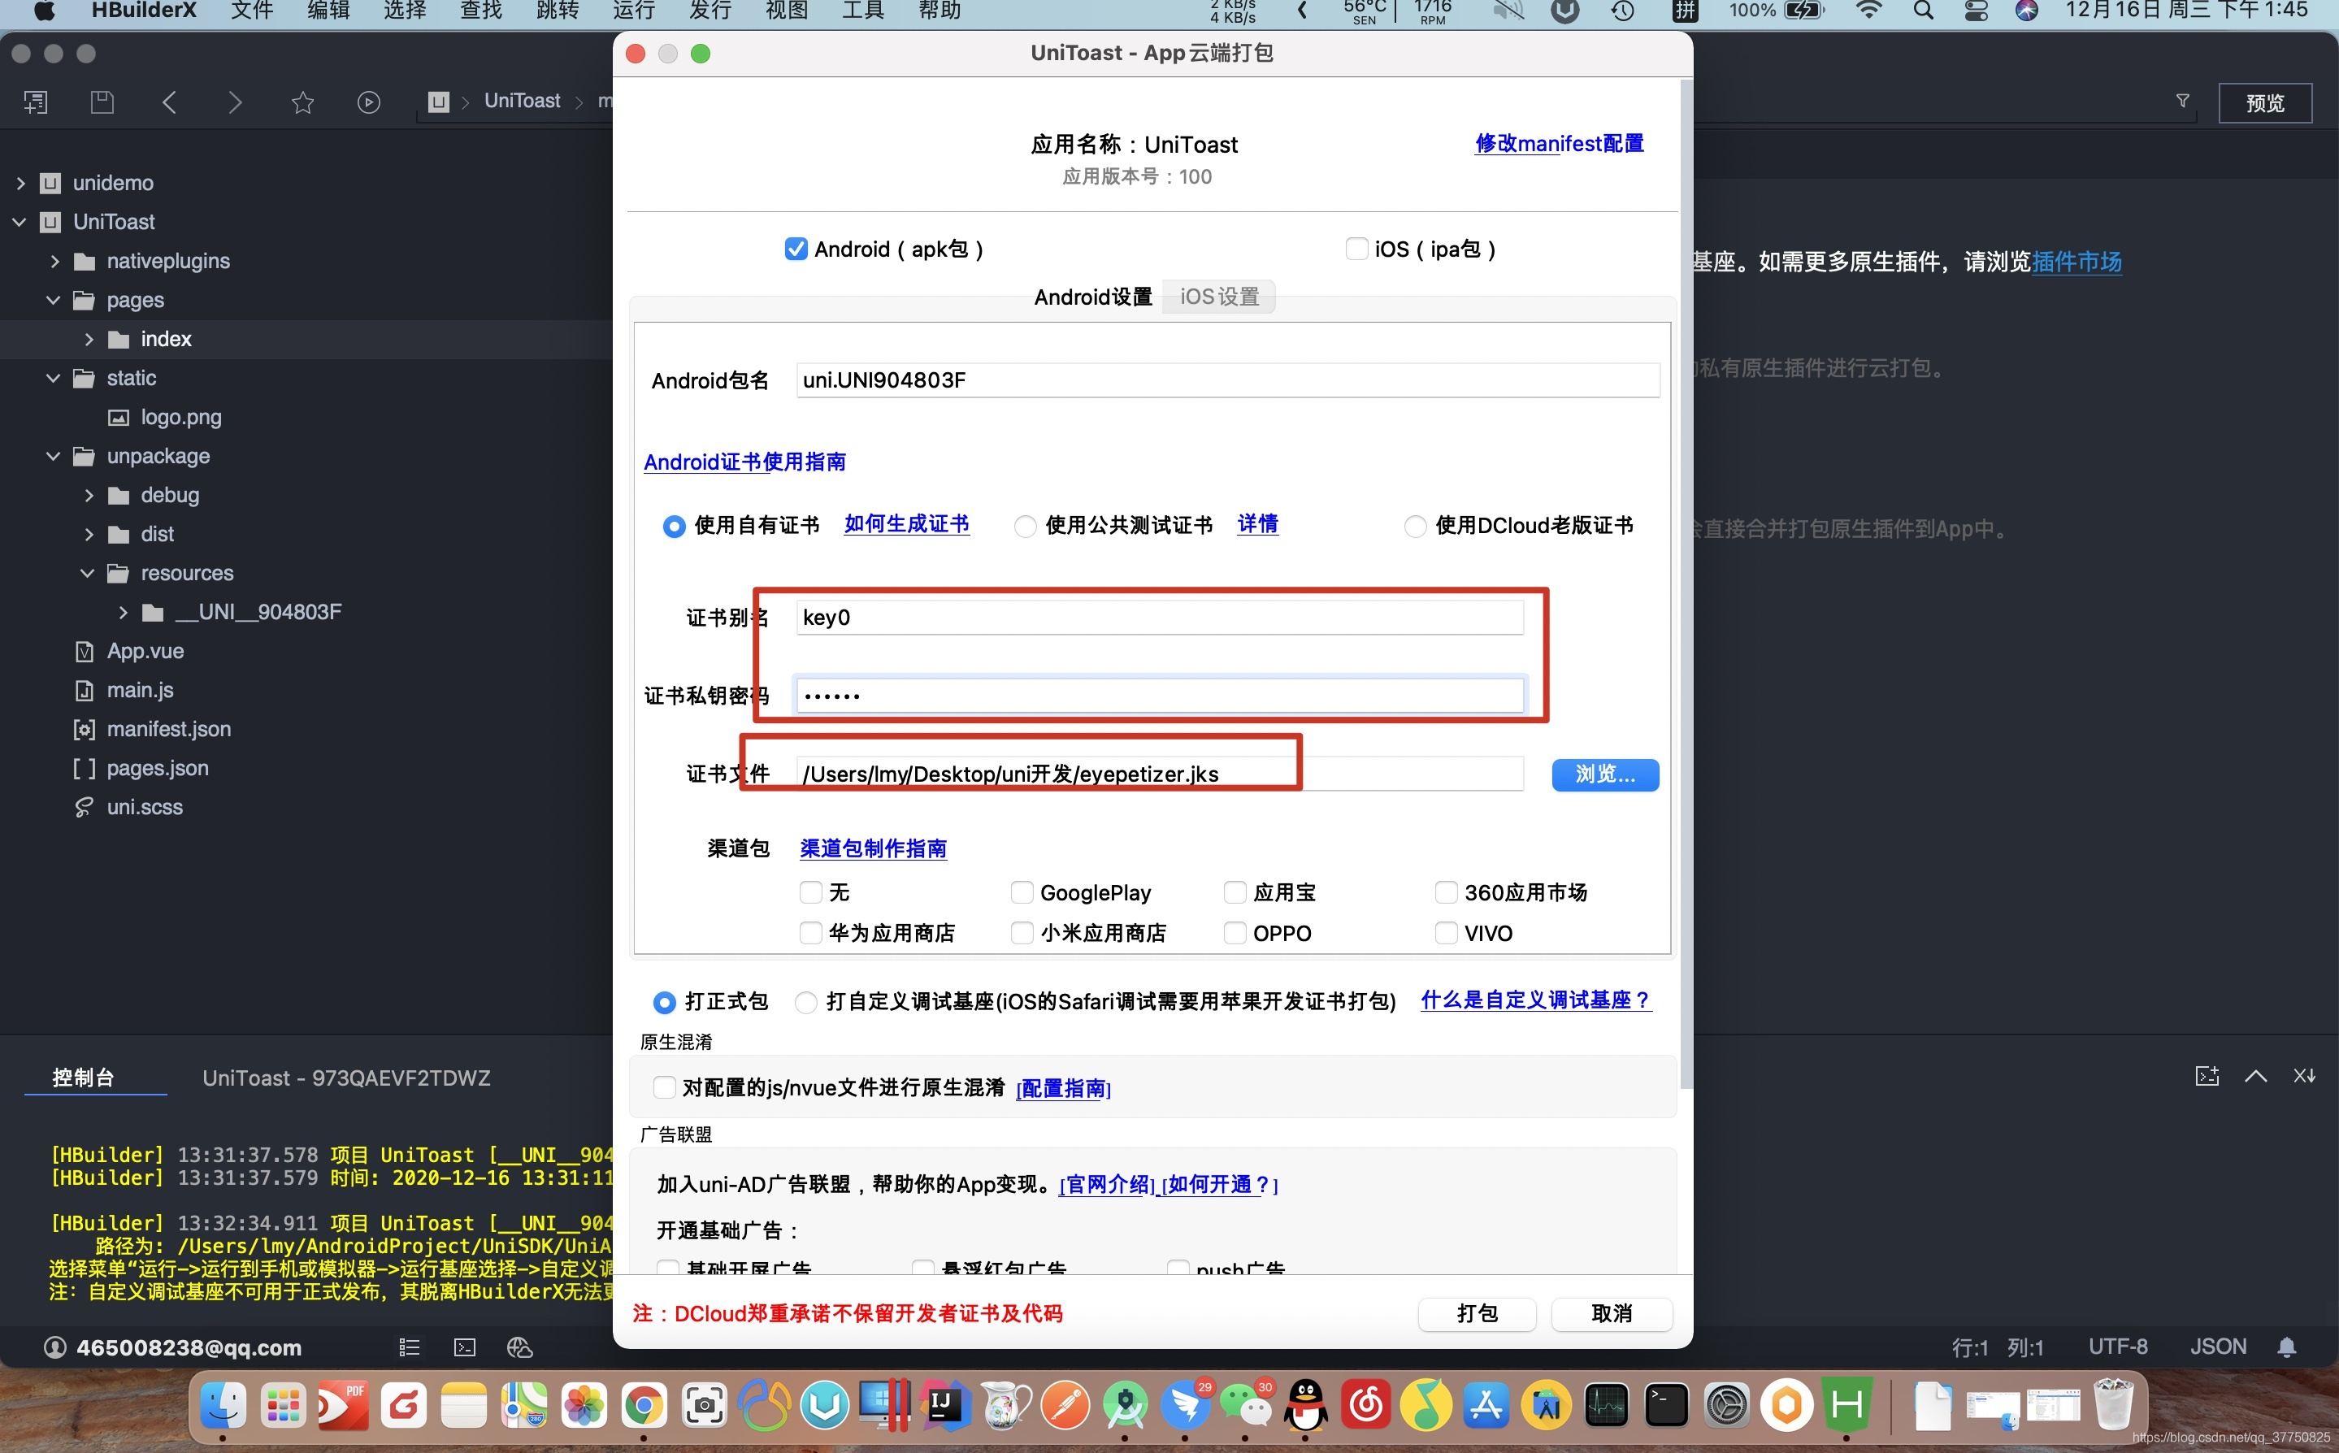2339x1453 pixels.
Task: Open WeChat from the Dock
Action: pyautogui.click(x=1245, y=1406)
